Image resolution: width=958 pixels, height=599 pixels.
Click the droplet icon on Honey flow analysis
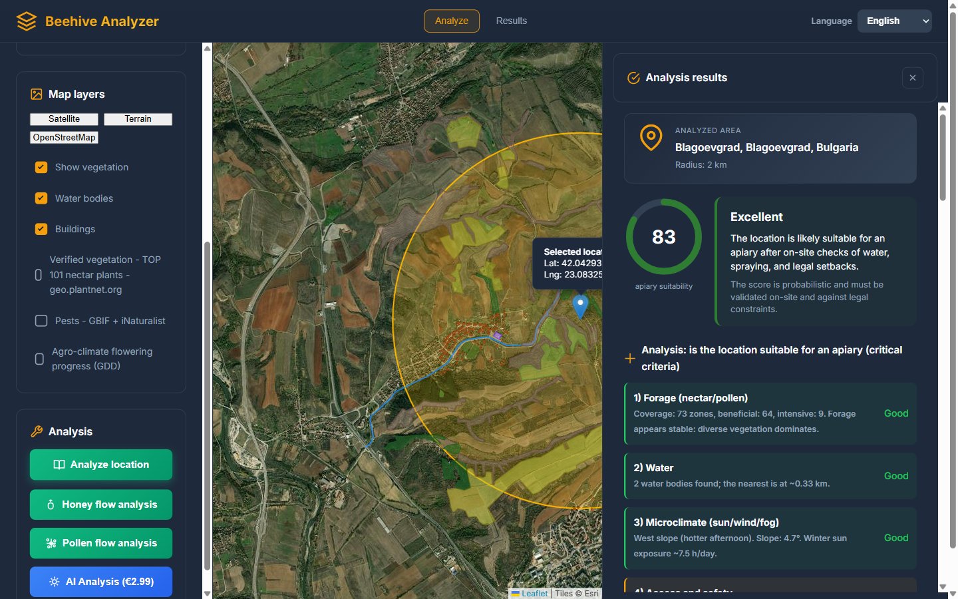[51, 505]
